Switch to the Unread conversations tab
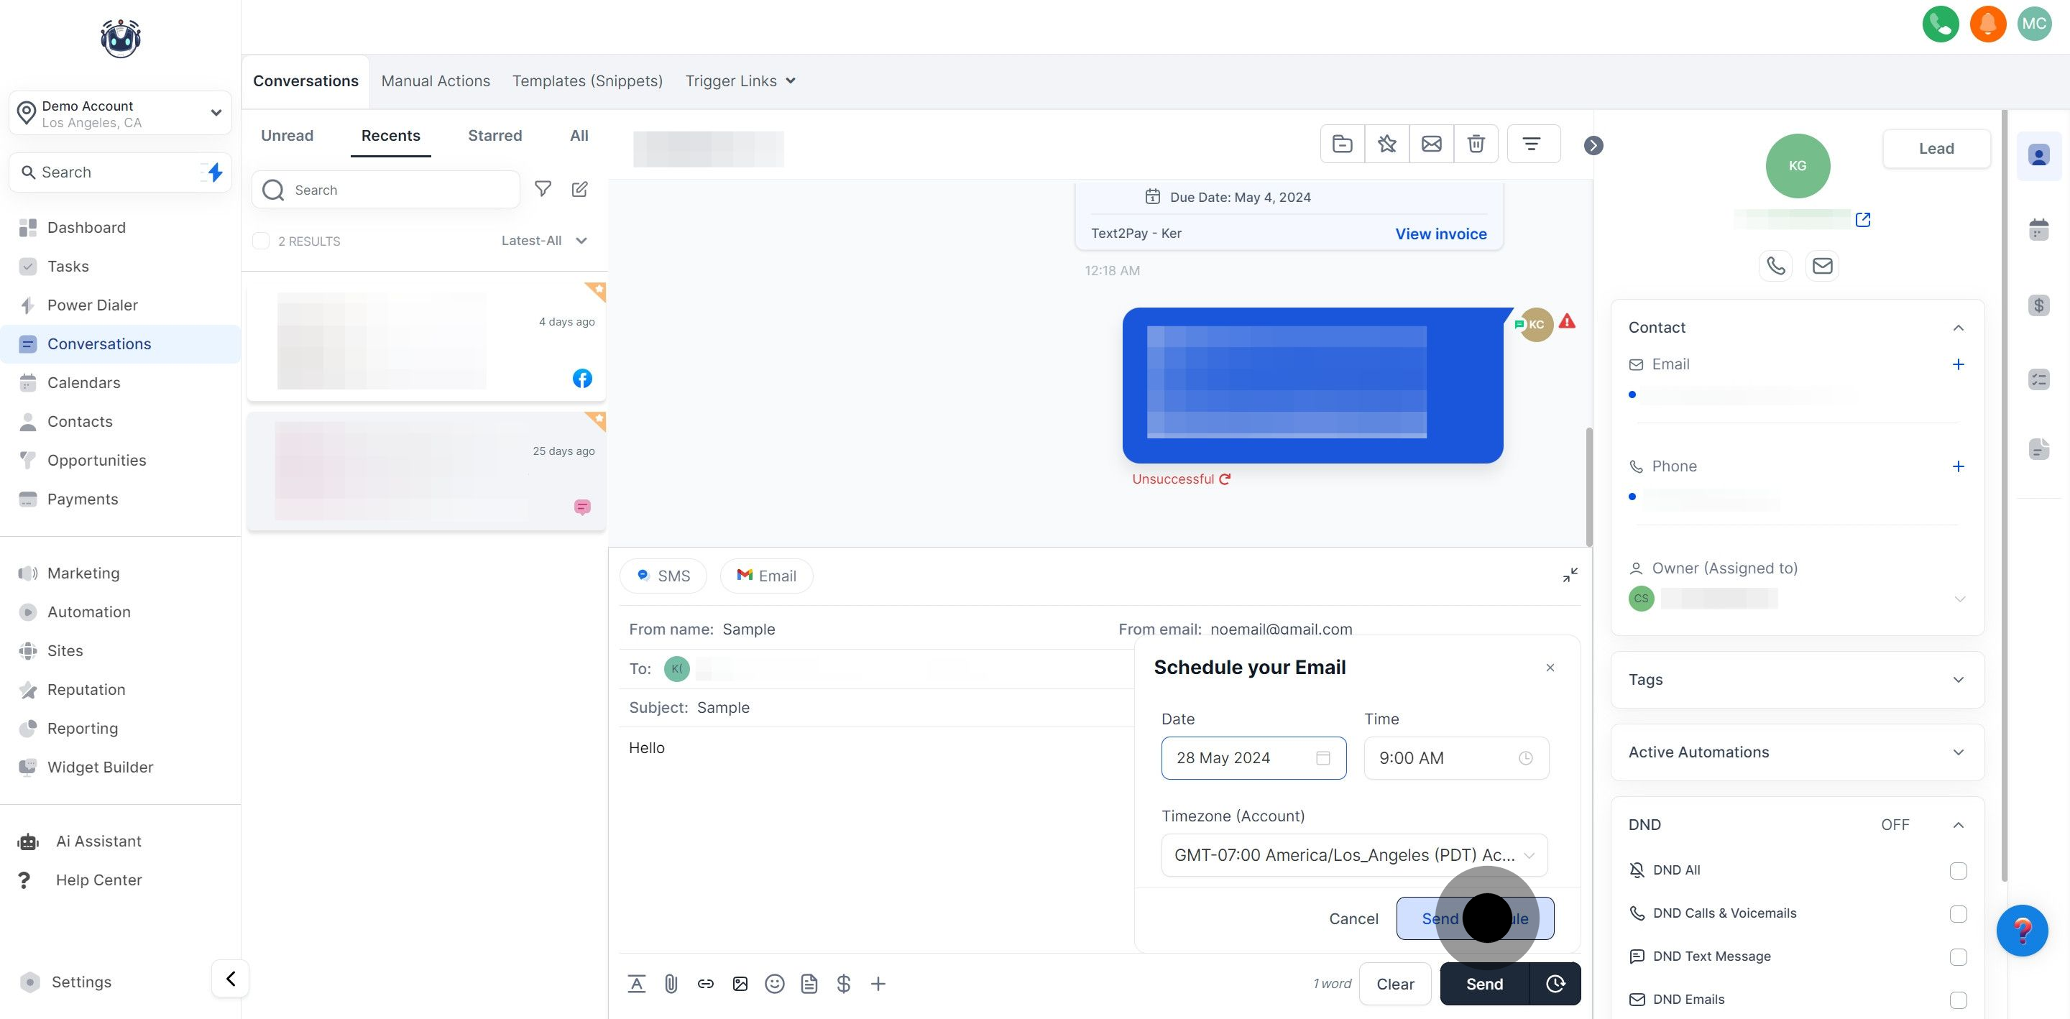This screenshot has width=2070, height=1019. coord(287,136)
